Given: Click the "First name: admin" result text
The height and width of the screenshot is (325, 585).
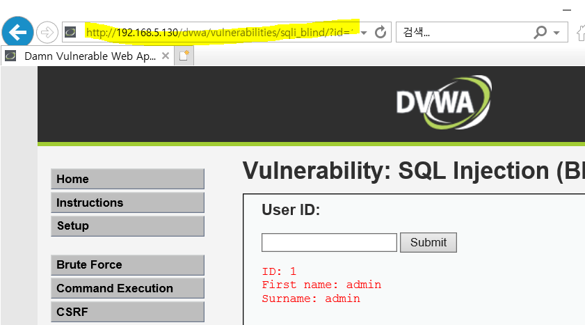Looking at the screenshot, I should point(321,285).
